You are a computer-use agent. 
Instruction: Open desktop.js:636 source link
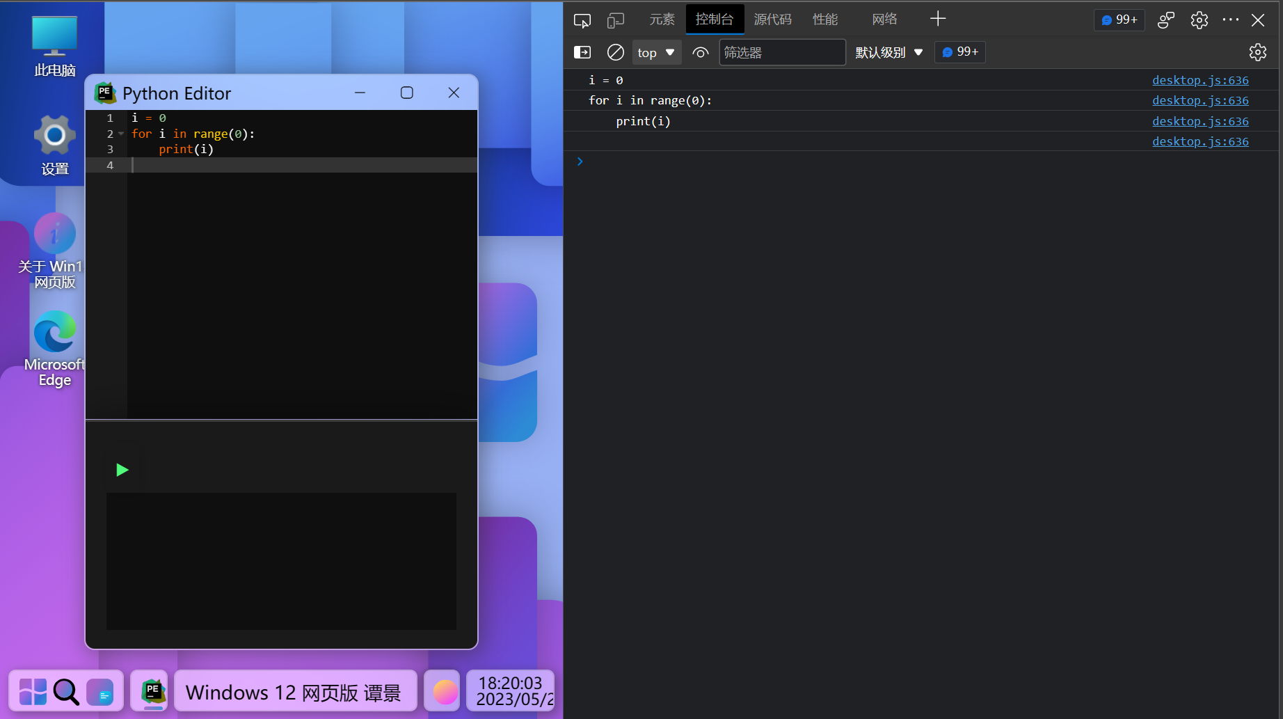pyautogui.click(x=1200, y=79)
